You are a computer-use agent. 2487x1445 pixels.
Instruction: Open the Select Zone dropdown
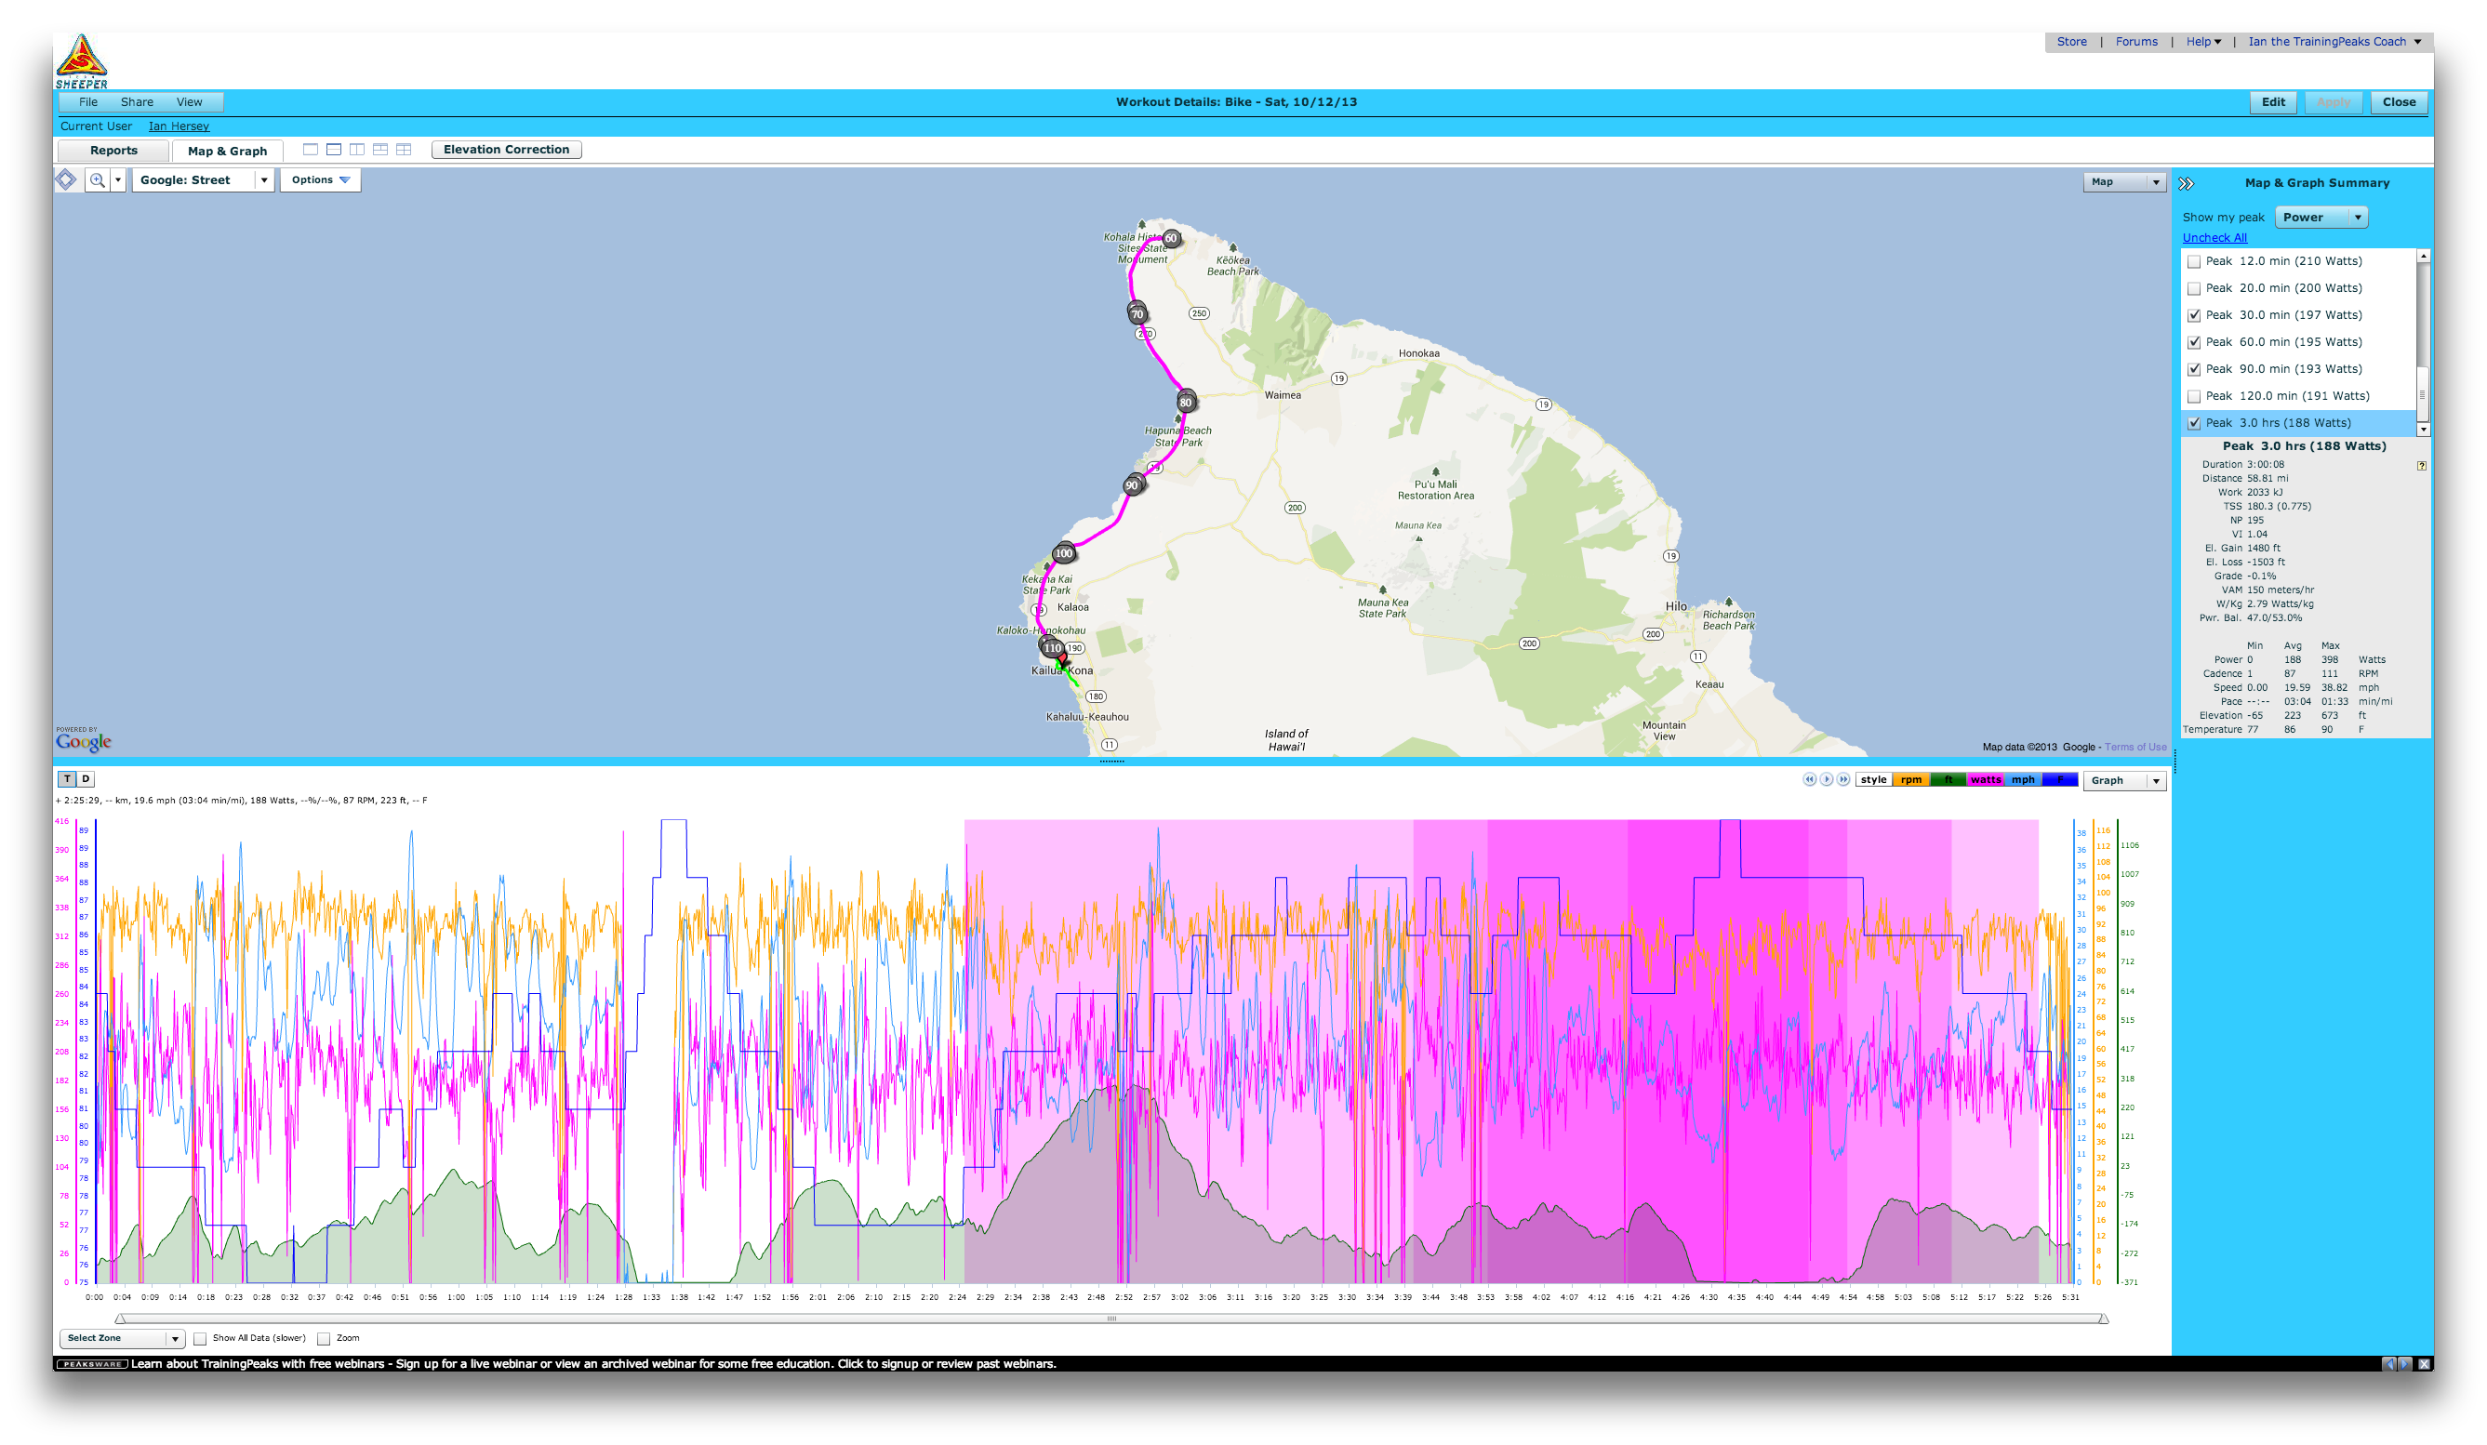(122, 1338)
